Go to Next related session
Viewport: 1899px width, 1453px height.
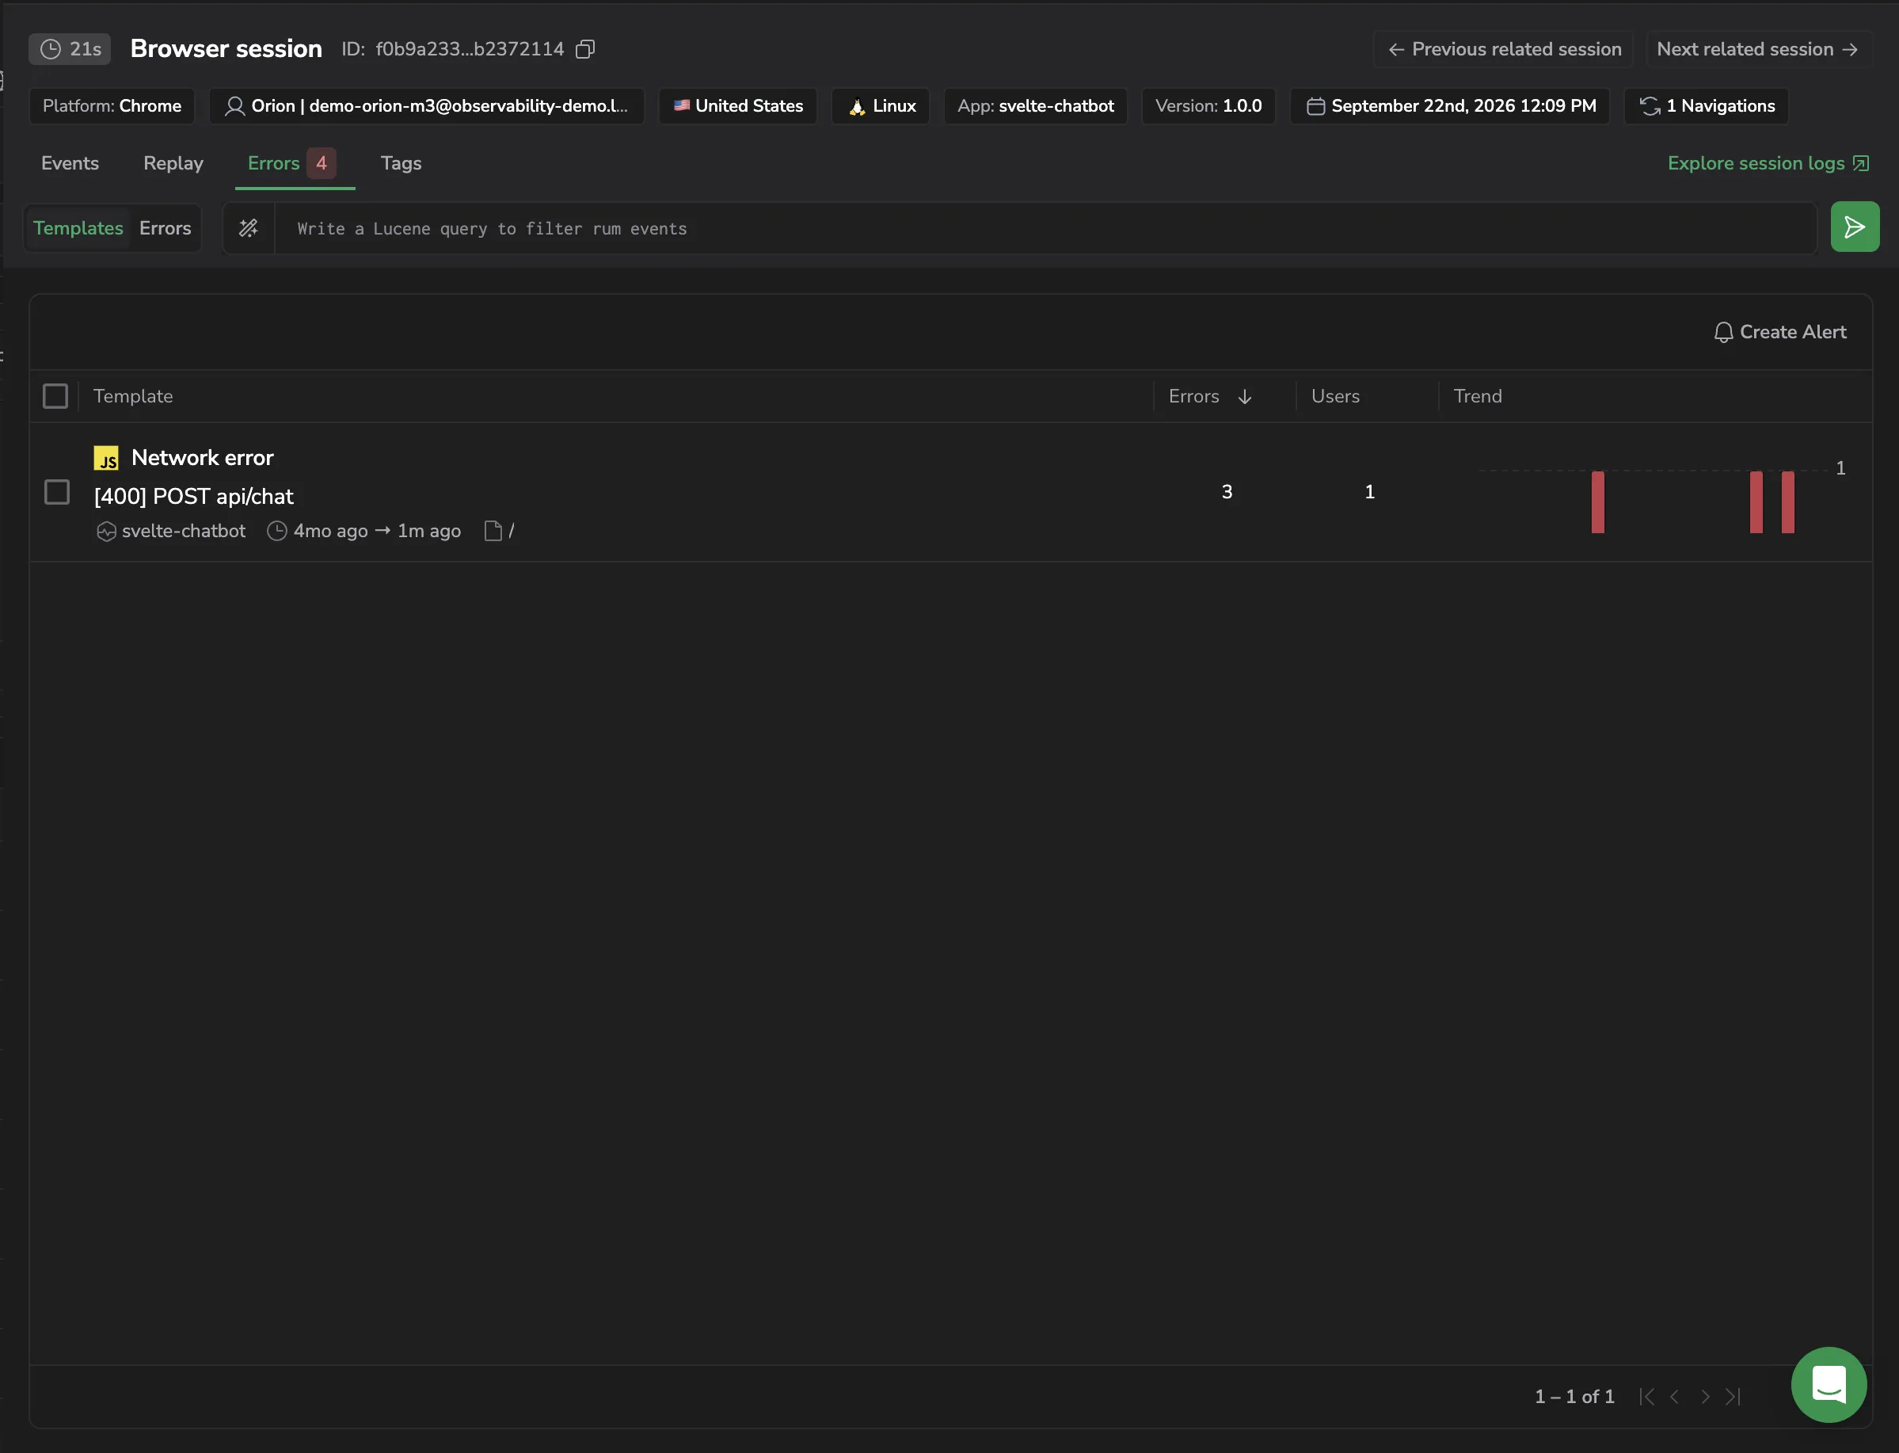coord(1758,49)
